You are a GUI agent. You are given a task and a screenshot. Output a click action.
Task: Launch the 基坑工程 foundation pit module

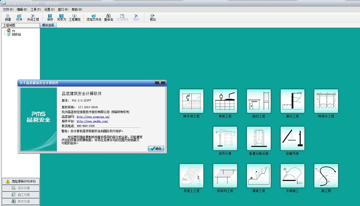click(292, 101)
